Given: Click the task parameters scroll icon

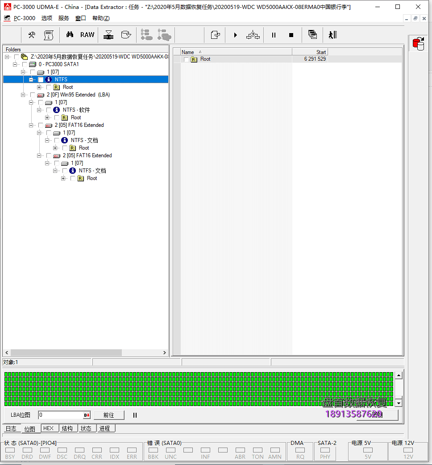Looking at the screenshot, I should pos(49,35).
